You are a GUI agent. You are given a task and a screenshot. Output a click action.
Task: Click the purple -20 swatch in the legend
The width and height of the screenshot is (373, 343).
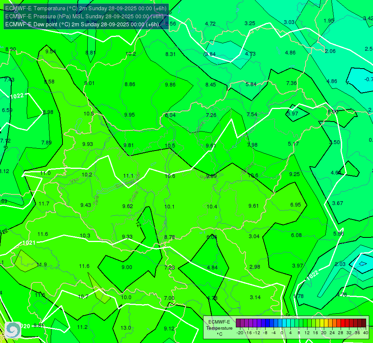click(x=238, y=323)
